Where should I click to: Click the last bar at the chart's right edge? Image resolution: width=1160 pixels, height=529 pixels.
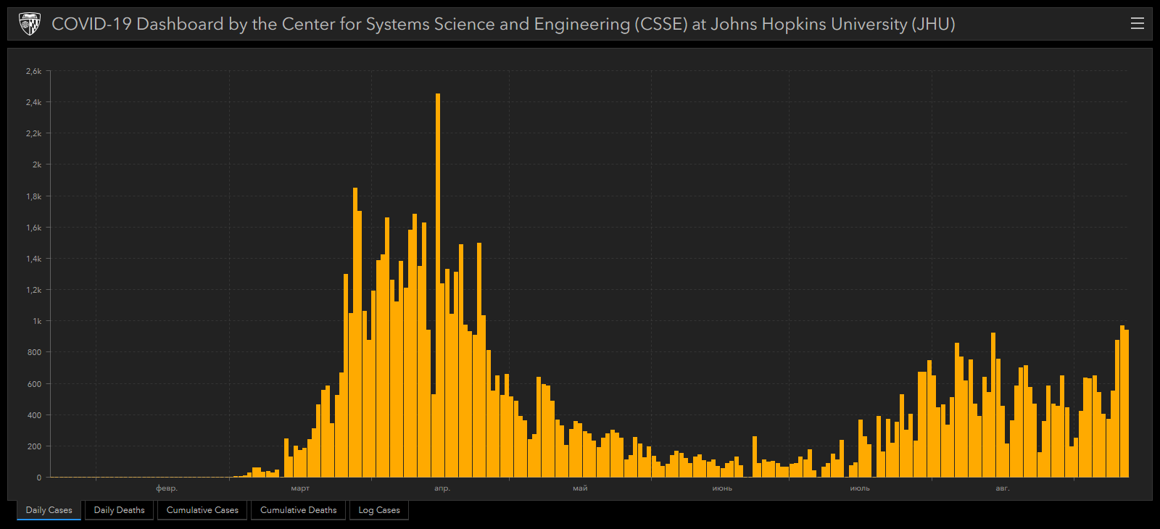coord(1126,404)
